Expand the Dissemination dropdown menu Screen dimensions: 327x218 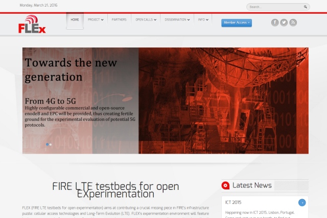pos(177,20)
